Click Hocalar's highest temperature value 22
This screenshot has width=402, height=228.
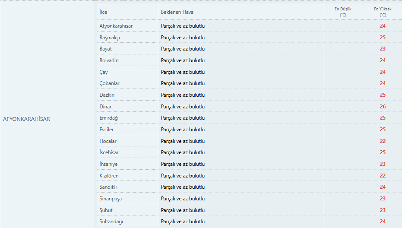click(383, 141)
